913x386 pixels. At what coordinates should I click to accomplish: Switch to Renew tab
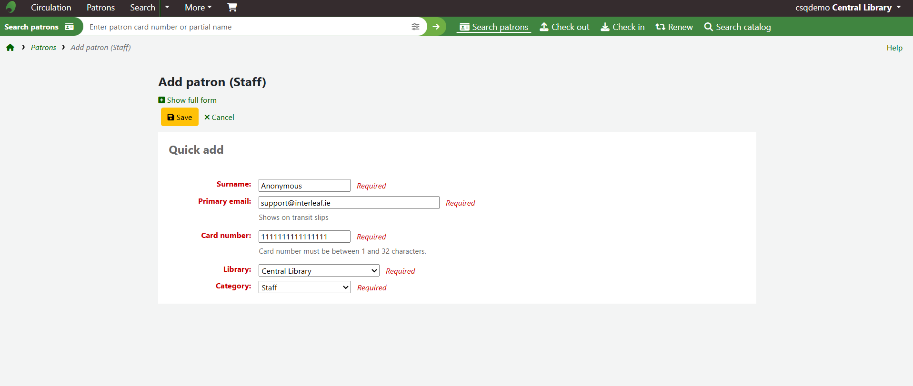pos(674,27)
